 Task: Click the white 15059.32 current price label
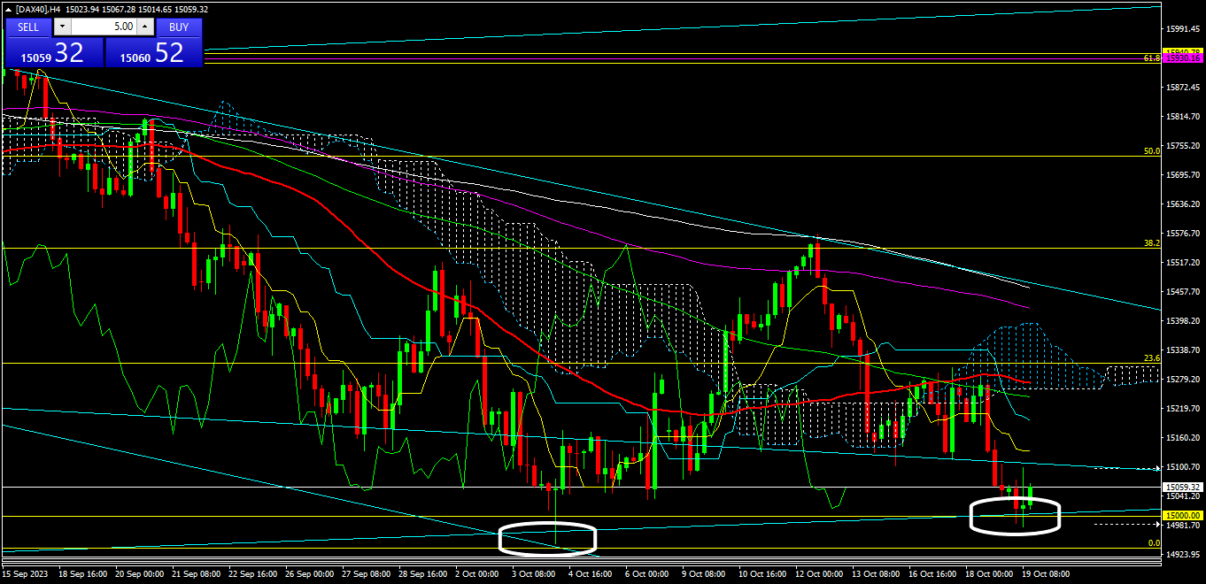click(x=1183, y=487)
